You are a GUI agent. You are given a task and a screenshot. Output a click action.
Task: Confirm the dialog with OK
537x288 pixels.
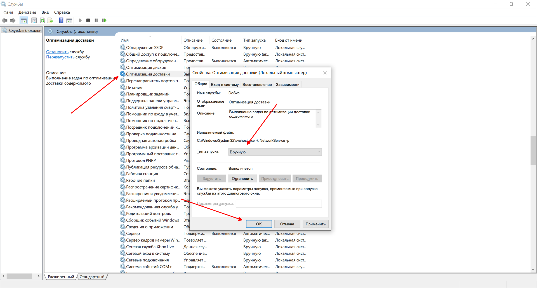(x=259, y=224)
